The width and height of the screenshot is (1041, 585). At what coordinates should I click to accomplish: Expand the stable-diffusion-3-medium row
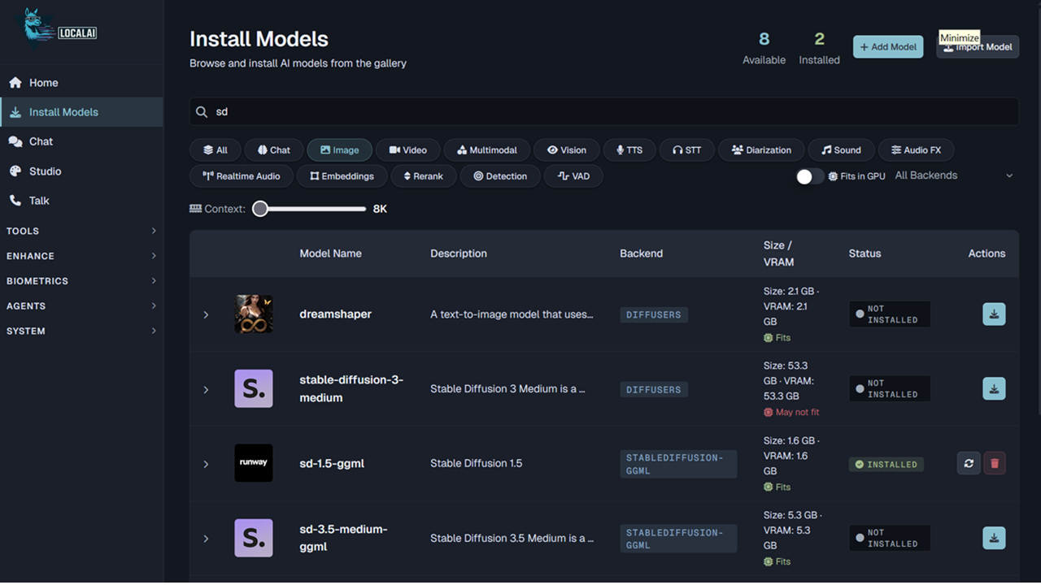point(206,389)
